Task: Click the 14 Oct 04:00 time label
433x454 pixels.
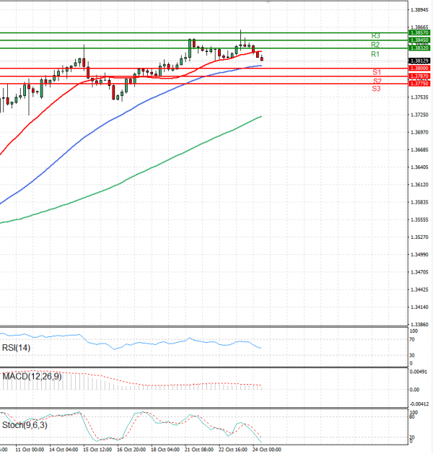Action: point(64,450)
